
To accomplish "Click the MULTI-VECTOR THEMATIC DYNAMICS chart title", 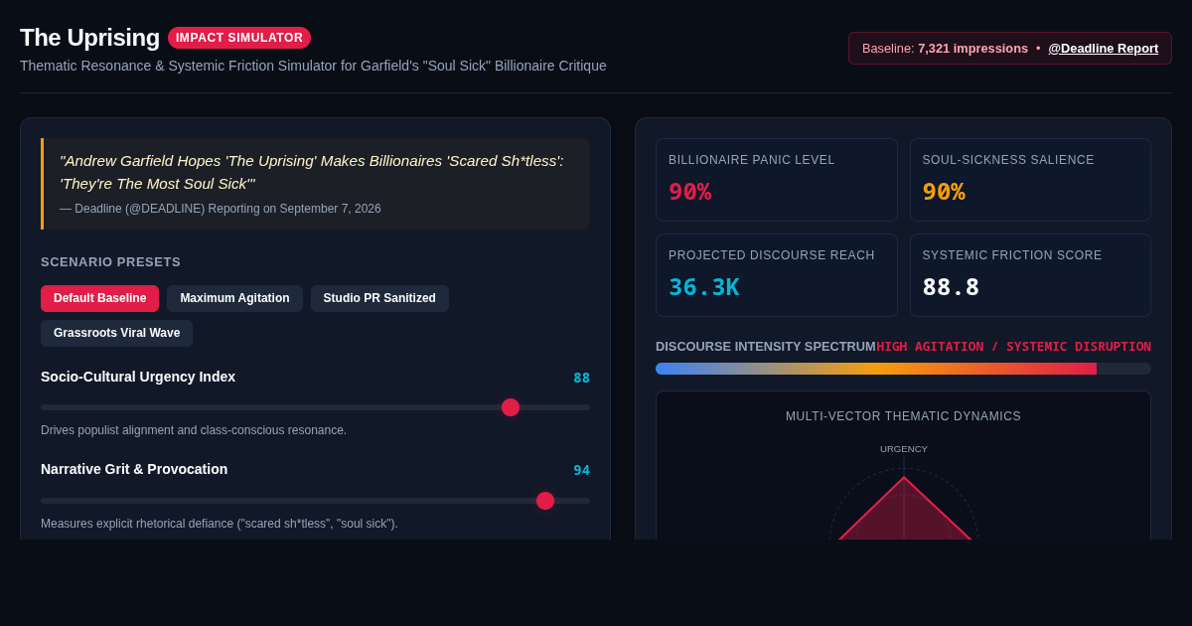I will [903, 416].
